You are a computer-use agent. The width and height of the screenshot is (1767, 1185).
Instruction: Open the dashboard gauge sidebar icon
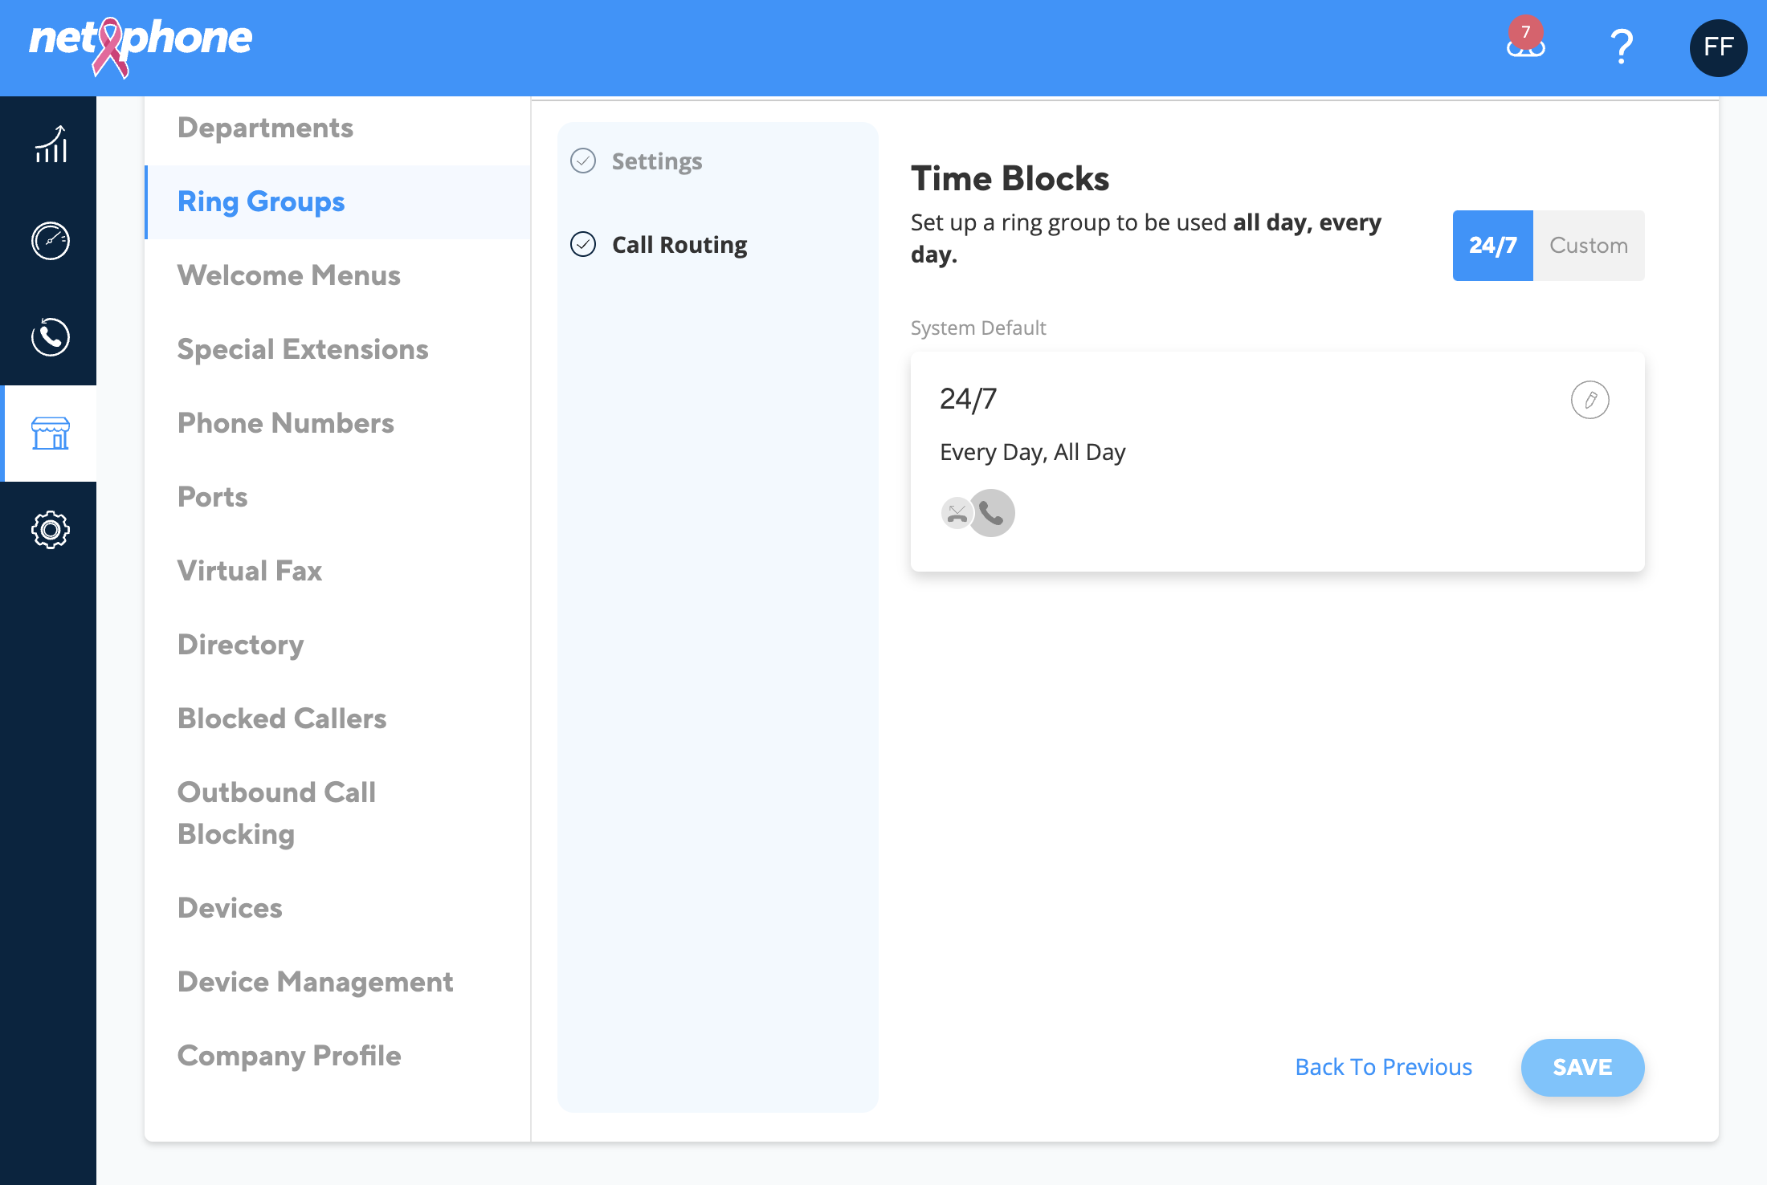pyautogui.click(x=51, y=241)
